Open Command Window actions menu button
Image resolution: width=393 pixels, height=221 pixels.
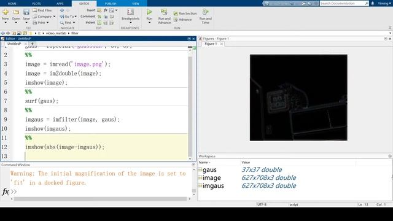point(193,165)
